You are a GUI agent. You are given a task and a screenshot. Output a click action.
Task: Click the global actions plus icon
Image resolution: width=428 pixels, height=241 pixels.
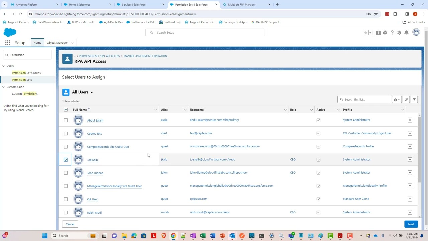point(378,33)
